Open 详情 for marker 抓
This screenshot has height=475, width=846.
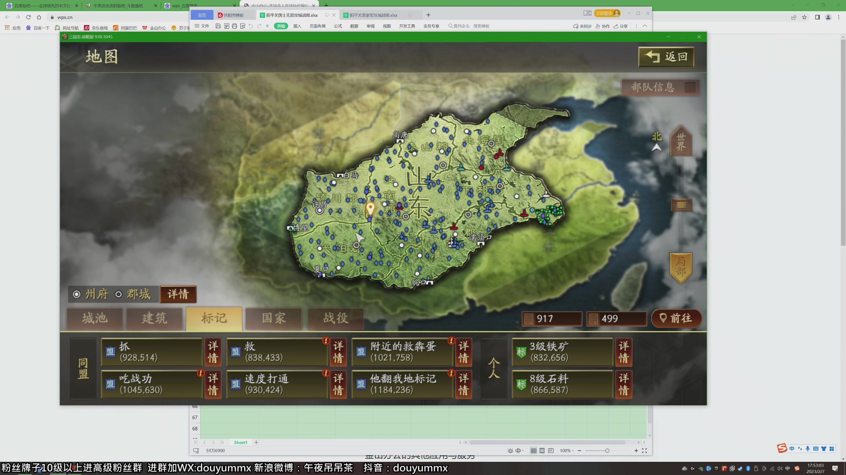pos(213,352)
